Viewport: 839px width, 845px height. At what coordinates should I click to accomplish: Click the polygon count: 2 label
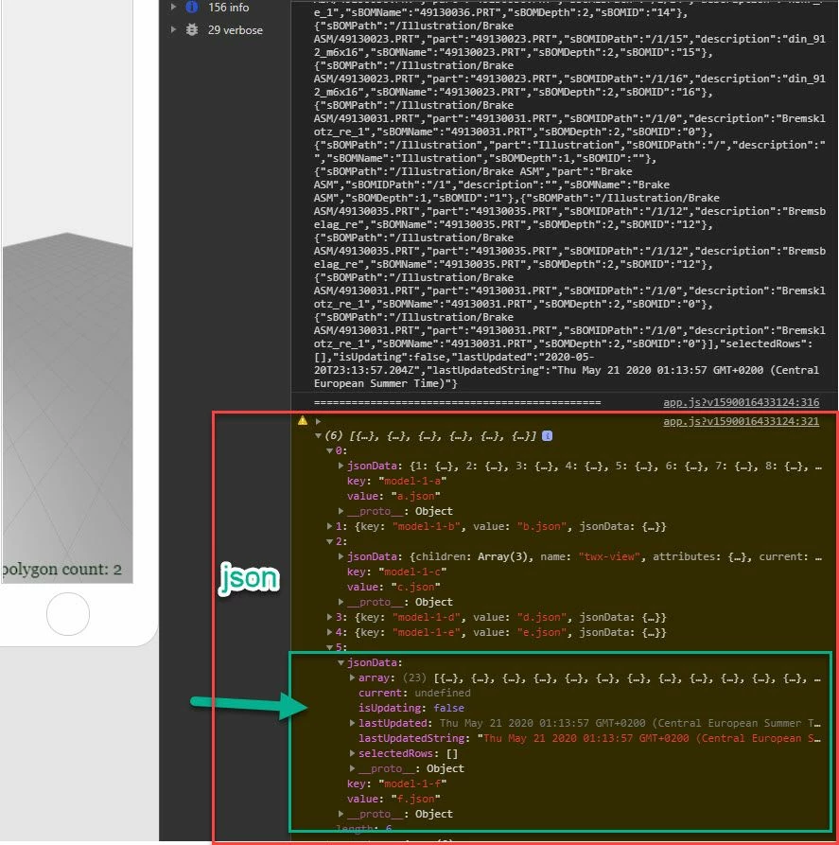coord(61,569)
